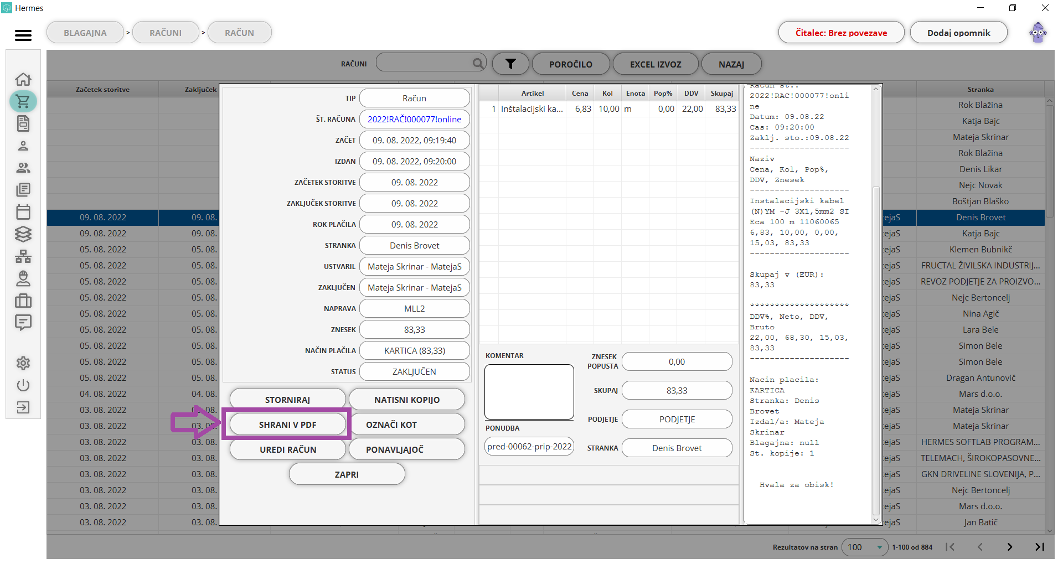Select HERMES SOFTLAB PROGRAM... row

tap(981, 442)
